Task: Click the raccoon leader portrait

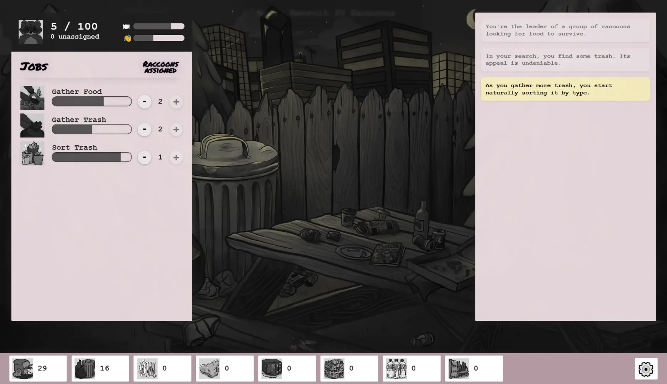Action: point(31,32)
